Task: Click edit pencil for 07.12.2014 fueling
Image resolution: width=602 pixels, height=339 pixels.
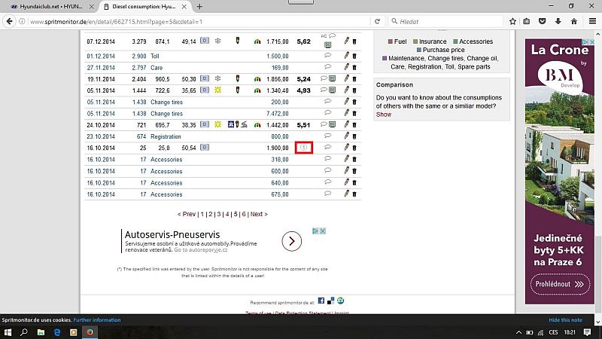Action: point(346,41)
